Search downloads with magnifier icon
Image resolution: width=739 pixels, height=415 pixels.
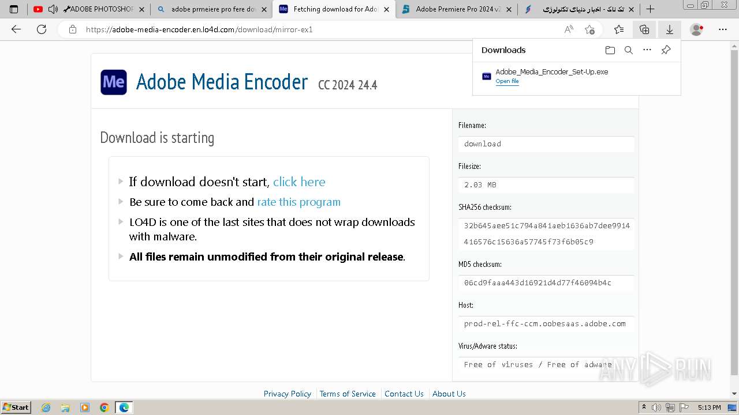tap(629, 50)
